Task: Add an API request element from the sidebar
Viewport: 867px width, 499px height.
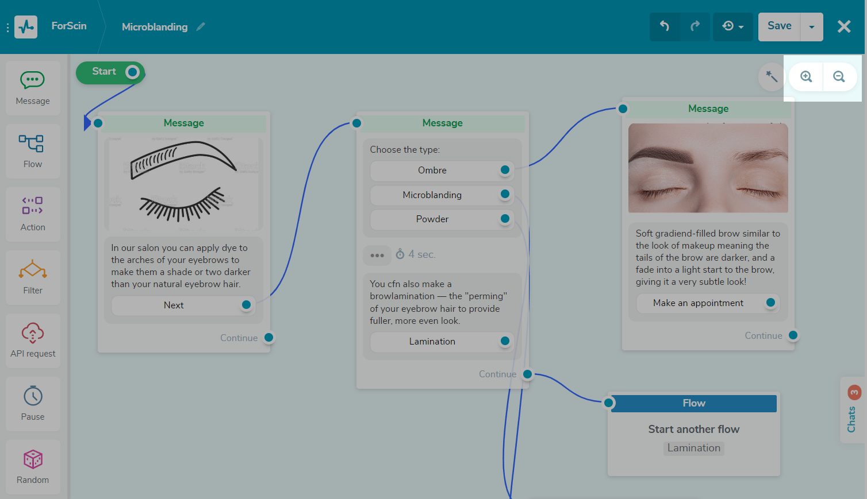Action: 33,341
